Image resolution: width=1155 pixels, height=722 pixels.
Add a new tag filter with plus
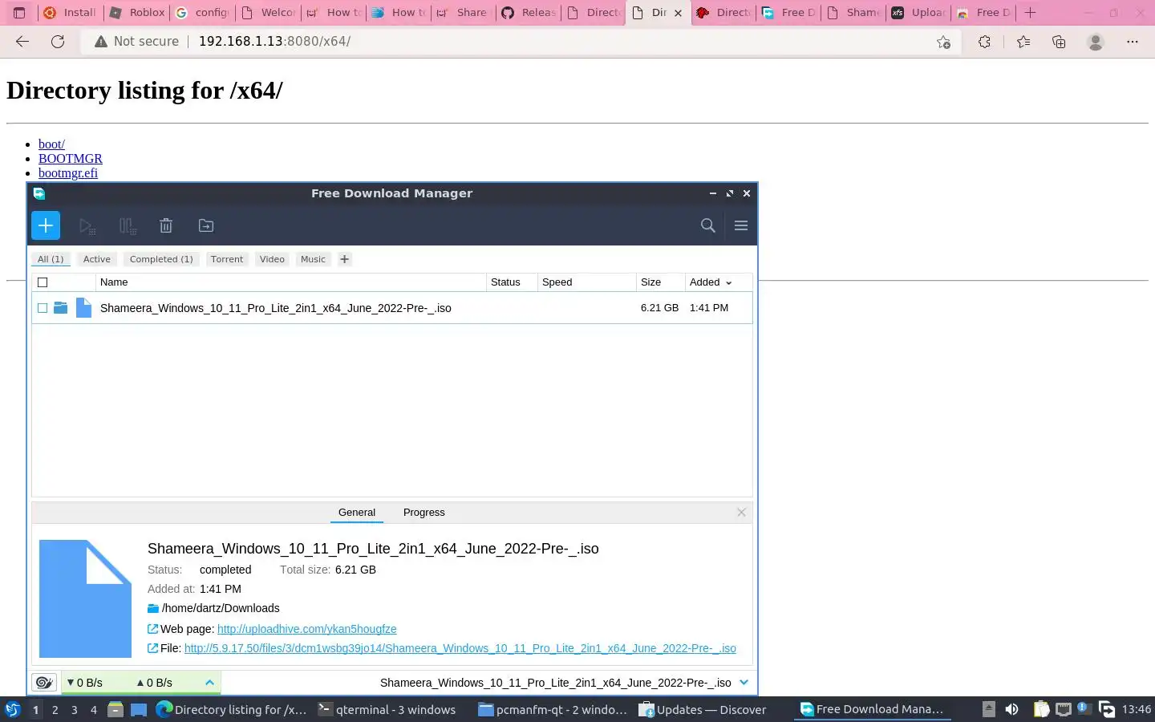344,259
